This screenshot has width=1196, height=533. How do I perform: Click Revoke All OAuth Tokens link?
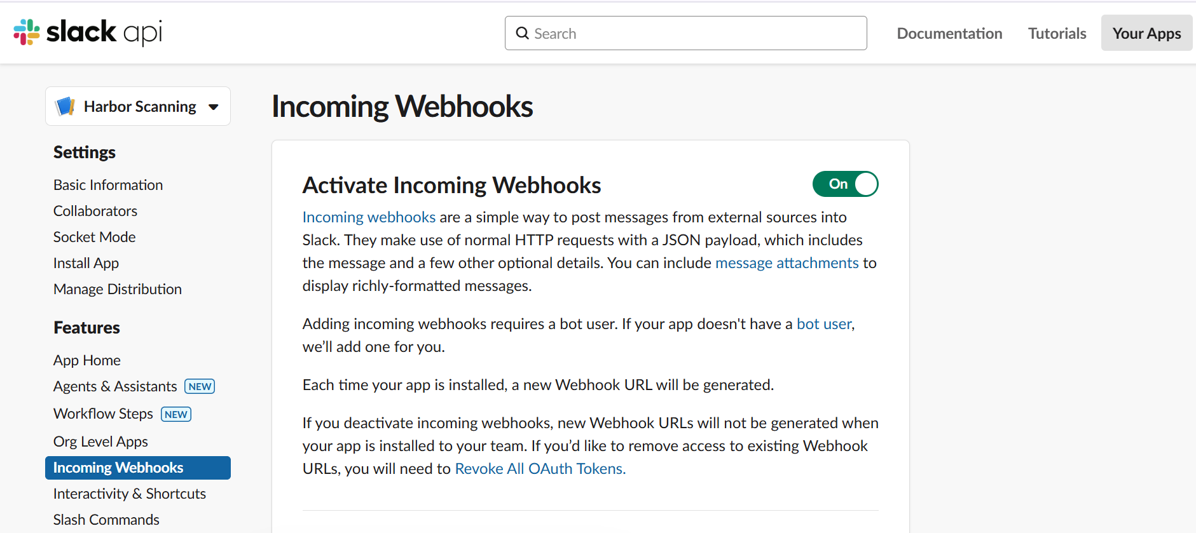coord(540,469)
